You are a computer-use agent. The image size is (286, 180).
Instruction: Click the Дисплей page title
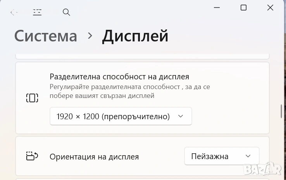(135, 36)
